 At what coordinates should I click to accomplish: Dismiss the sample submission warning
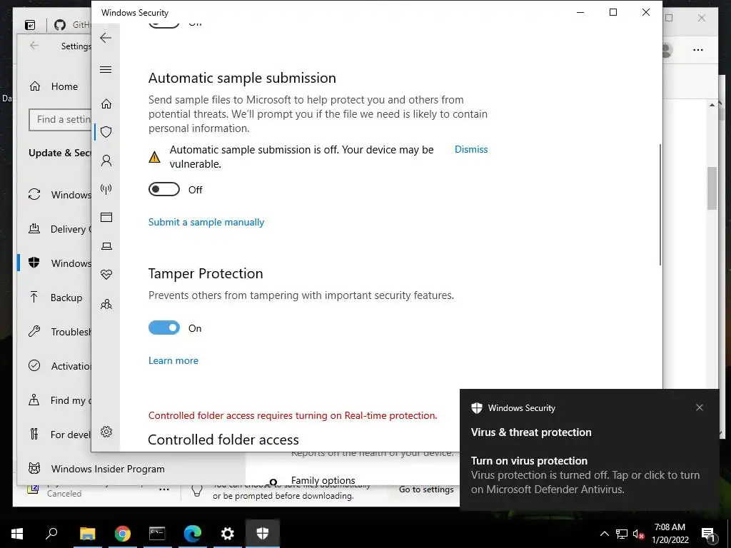[x=471, y=149]
